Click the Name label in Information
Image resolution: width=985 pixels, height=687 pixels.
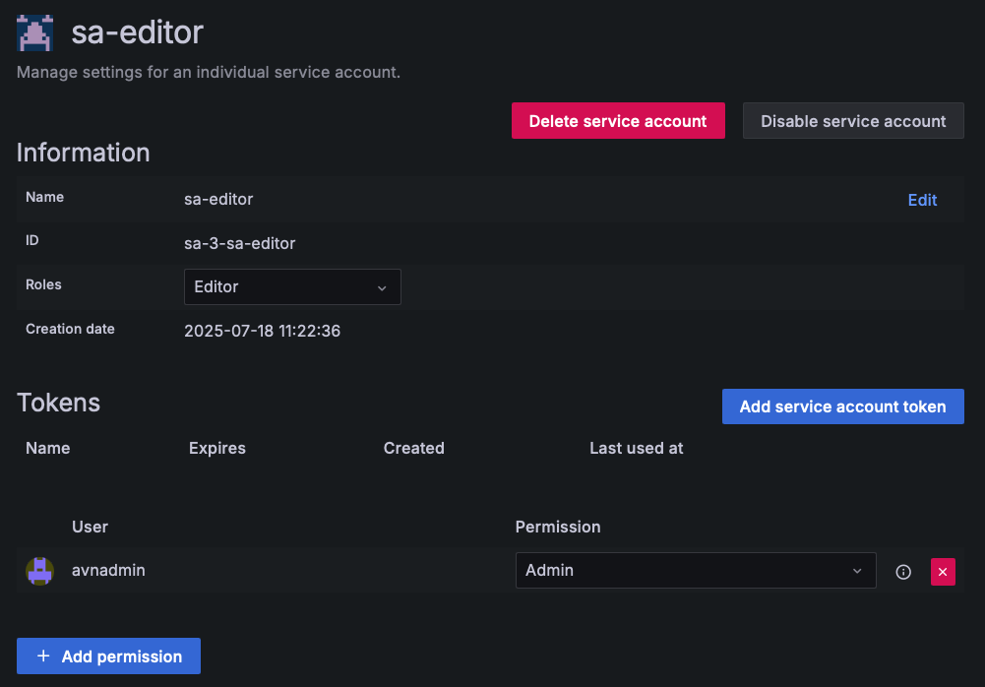(44, 197)
